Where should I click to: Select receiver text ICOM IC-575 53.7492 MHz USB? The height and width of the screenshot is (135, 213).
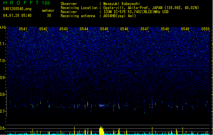(x=136, y=12)
